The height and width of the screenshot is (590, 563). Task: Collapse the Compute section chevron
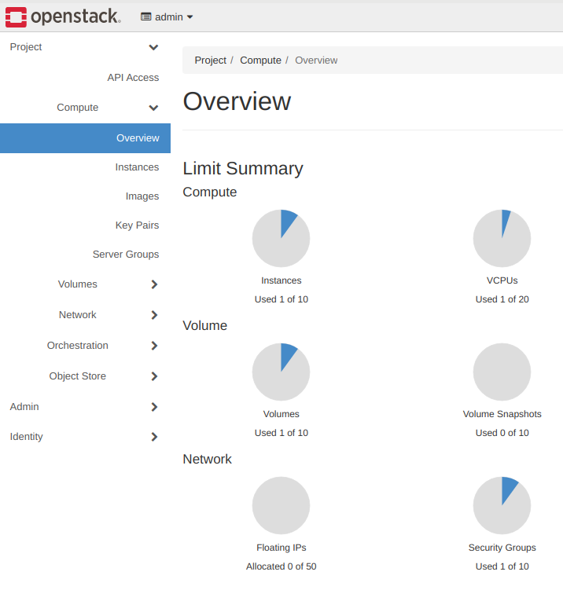point(153,108)
